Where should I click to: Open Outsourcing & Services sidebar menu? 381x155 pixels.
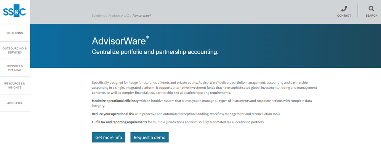tap(15, 51)
